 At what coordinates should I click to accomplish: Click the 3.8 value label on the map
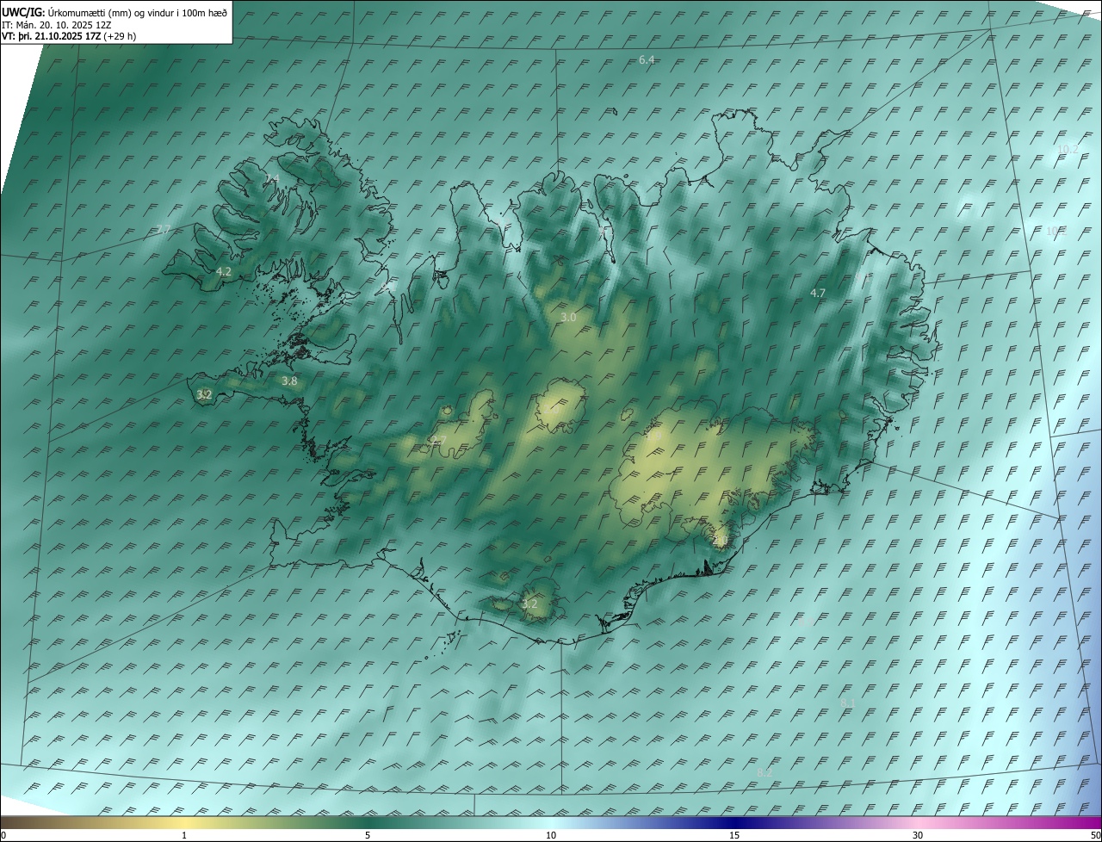point(289,381)
